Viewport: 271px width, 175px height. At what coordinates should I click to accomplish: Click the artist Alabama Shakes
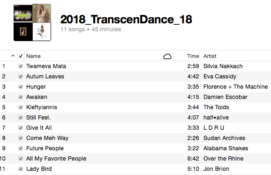[226, 148]
